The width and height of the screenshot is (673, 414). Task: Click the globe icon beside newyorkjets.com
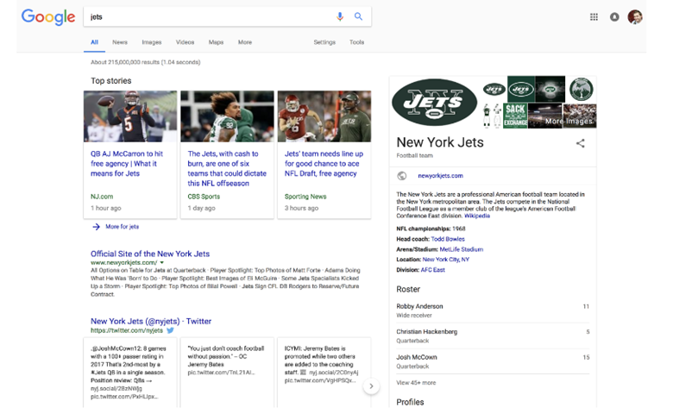tap(402, 175)
